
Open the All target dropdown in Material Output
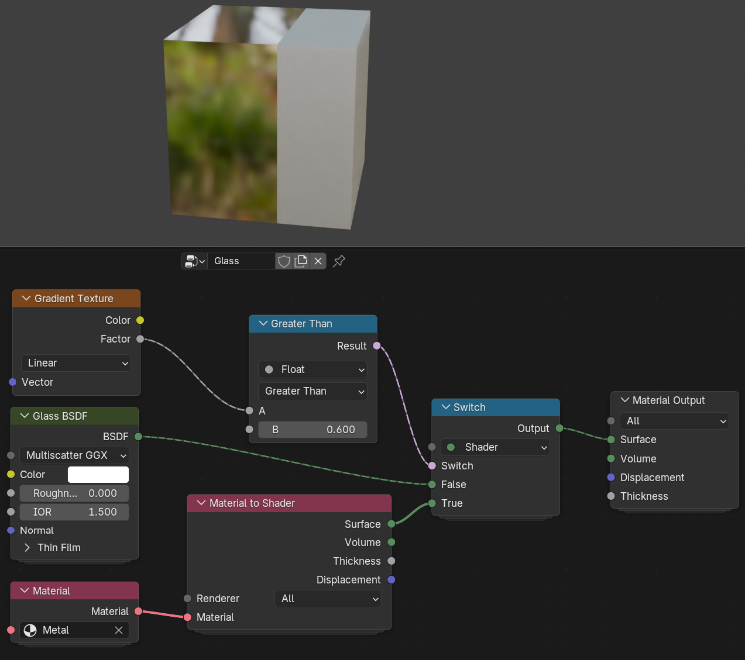(674, 421)
